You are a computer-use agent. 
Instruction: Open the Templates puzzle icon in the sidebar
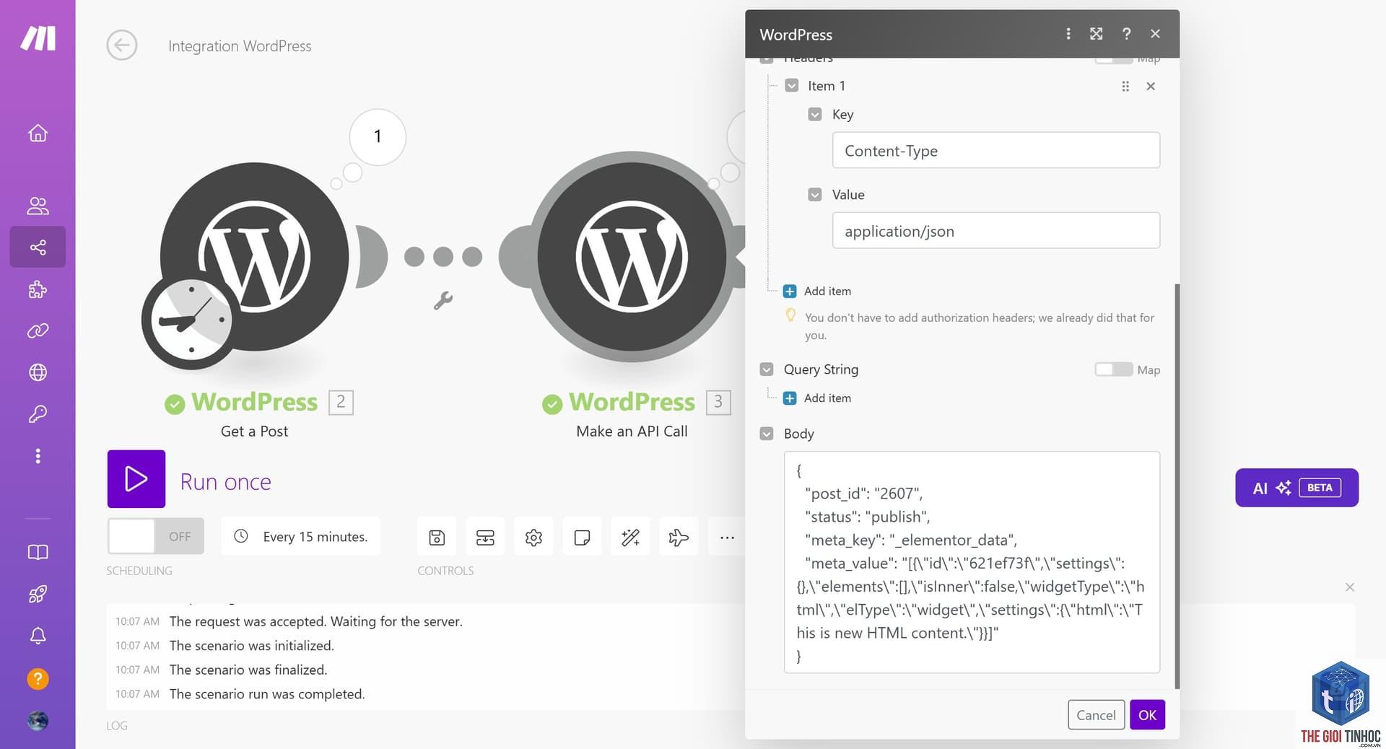(38, 289)
